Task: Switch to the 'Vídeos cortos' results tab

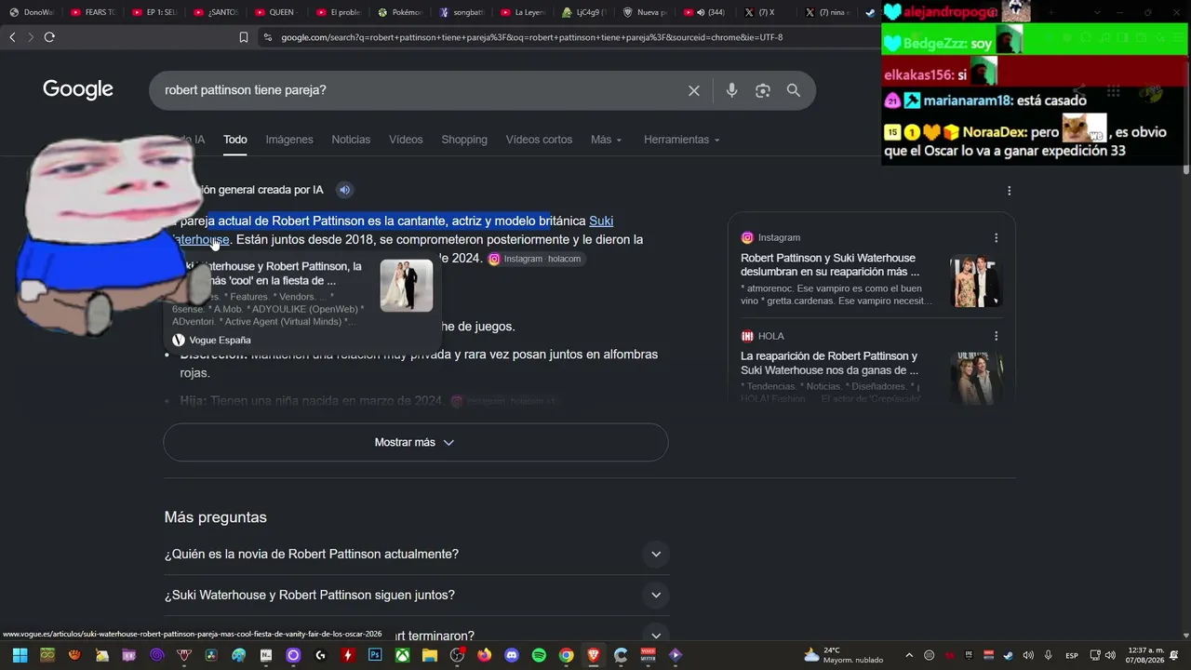Action: pos(539,140)
